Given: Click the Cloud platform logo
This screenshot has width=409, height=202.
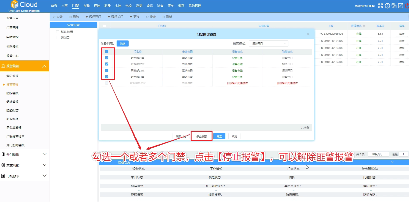Looking at the screenshot, I should (x=24, y=6).
